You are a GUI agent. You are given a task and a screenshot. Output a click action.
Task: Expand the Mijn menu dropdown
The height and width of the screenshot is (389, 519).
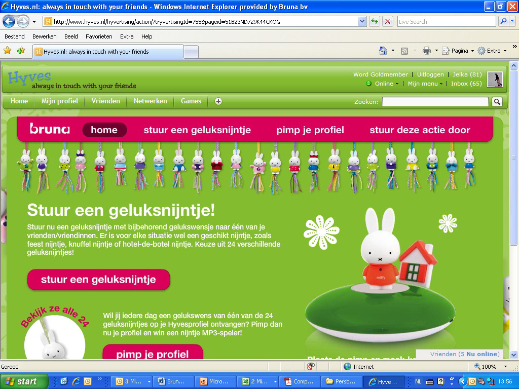point(425,84)
